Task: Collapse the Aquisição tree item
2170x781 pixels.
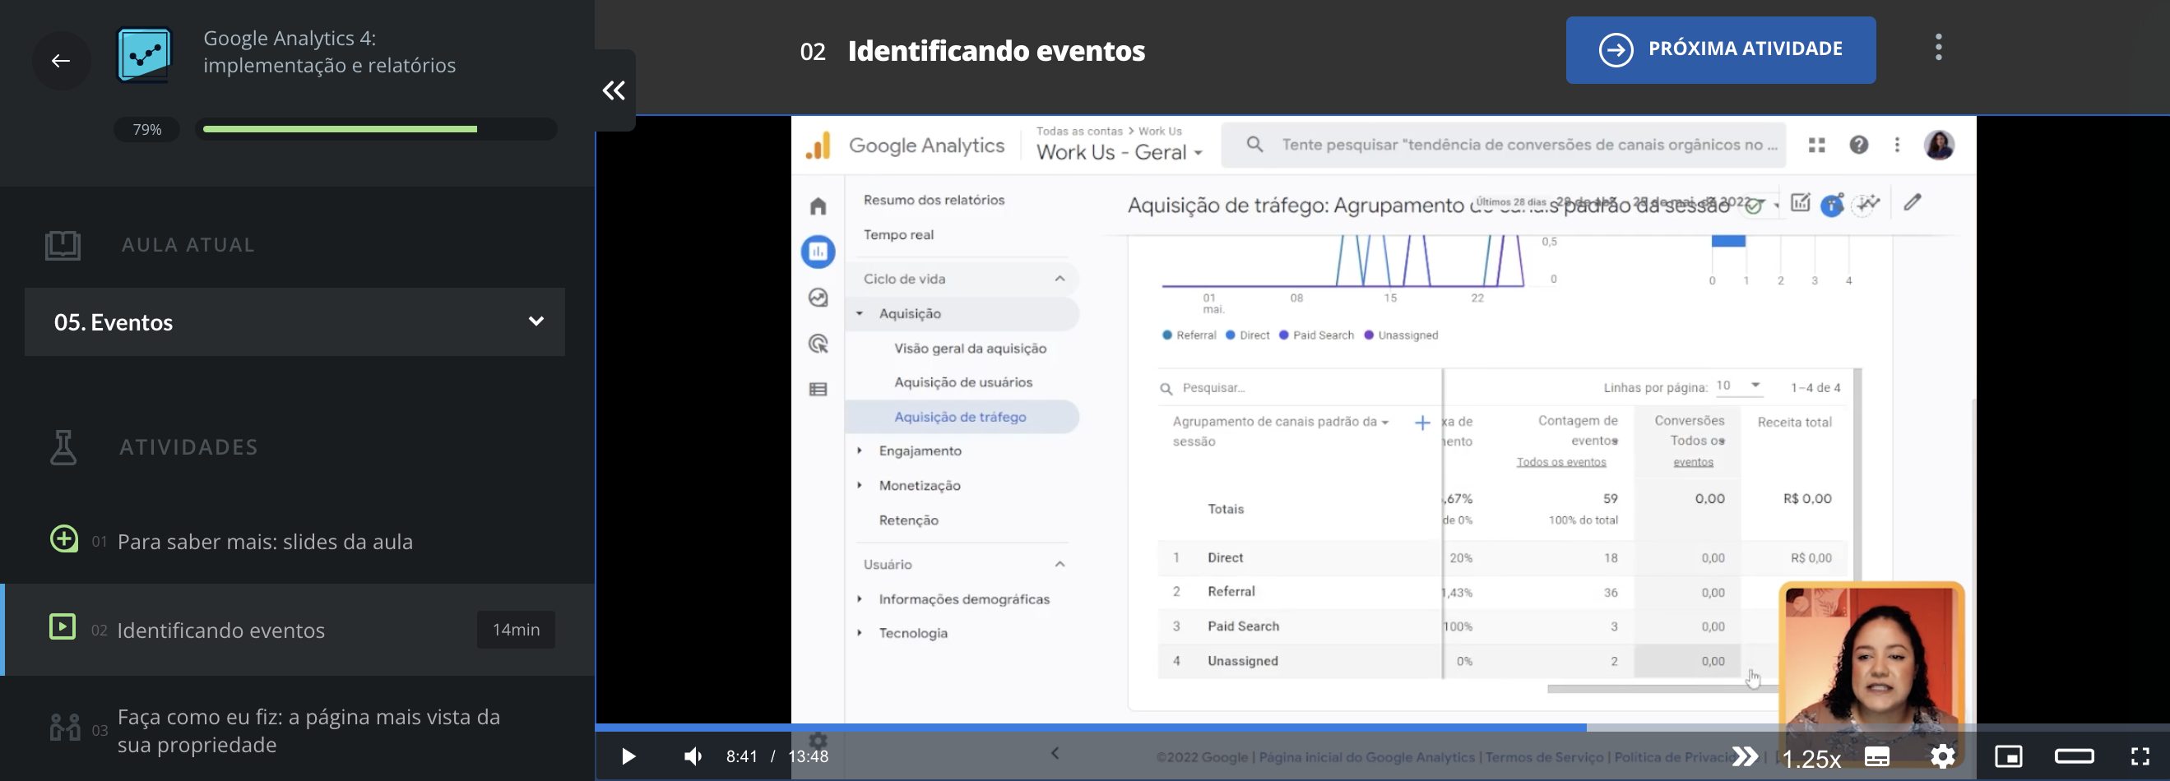Action: click(x=860, y=313)
